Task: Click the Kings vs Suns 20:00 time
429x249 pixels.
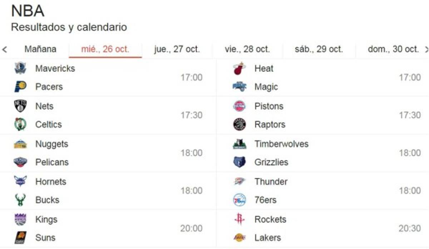Action: pyautogui.click(x=191, y=228)
